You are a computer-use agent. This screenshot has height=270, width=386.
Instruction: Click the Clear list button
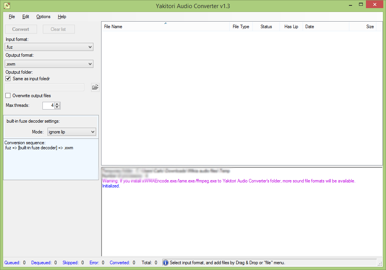59,29
